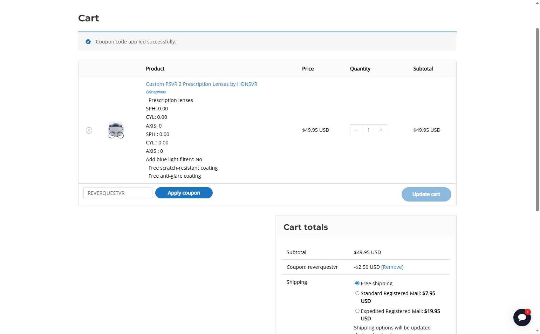Click the Shipping row label

tap(297, 282)
